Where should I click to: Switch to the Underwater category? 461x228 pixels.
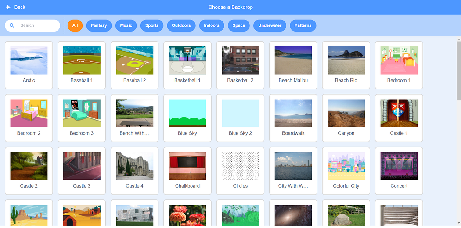click(x=270, y=25)
